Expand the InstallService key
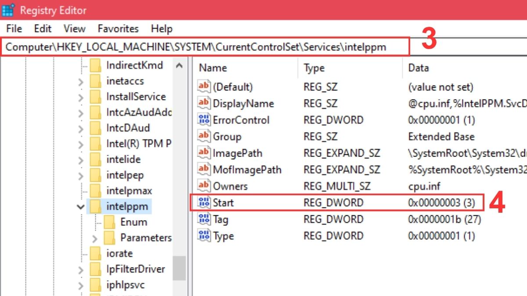Viewport: 527px width, 296px height. coord(81,97)
